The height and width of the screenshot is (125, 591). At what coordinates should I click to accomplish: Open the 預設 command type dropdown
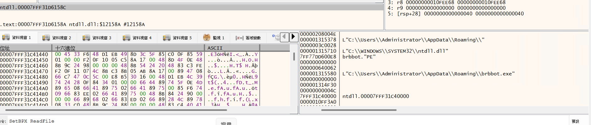tap(579, 121)
